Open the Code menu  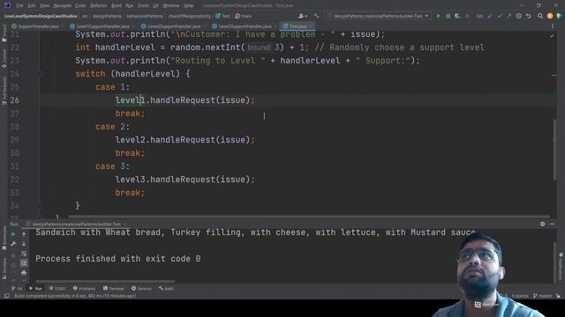tap(80, 6)
